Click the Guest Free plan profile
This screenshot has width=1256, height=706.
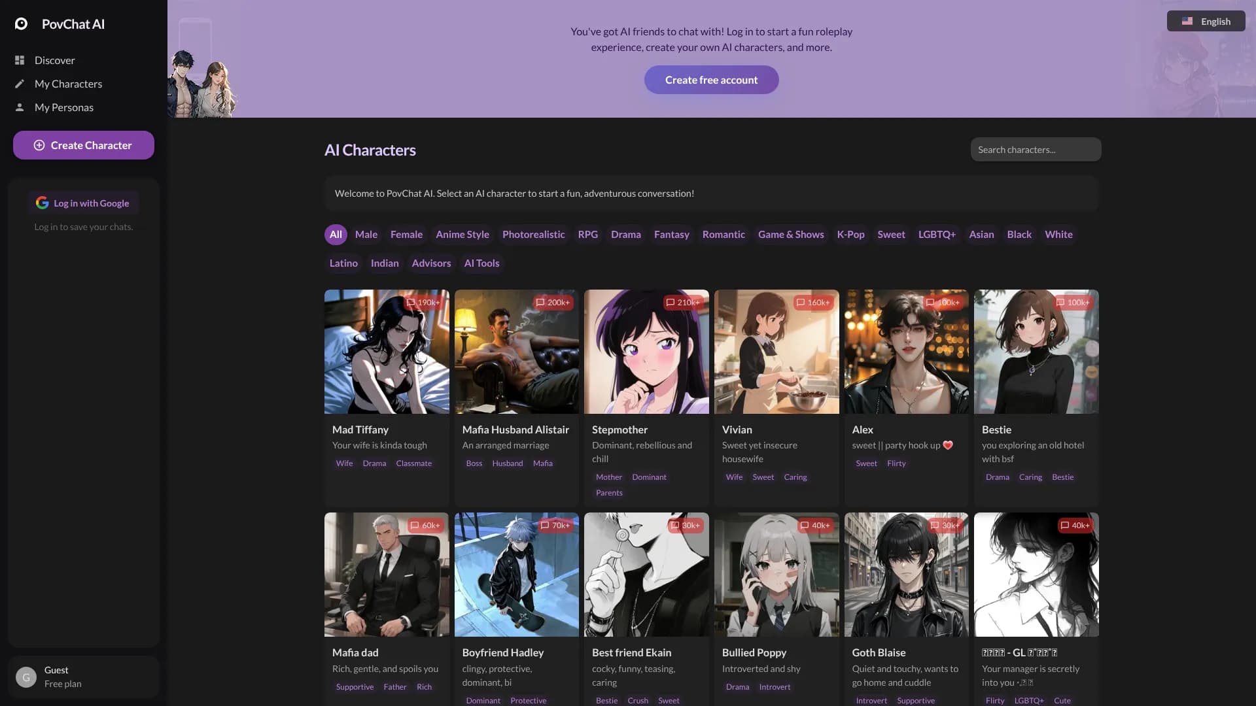coord(84,677)
